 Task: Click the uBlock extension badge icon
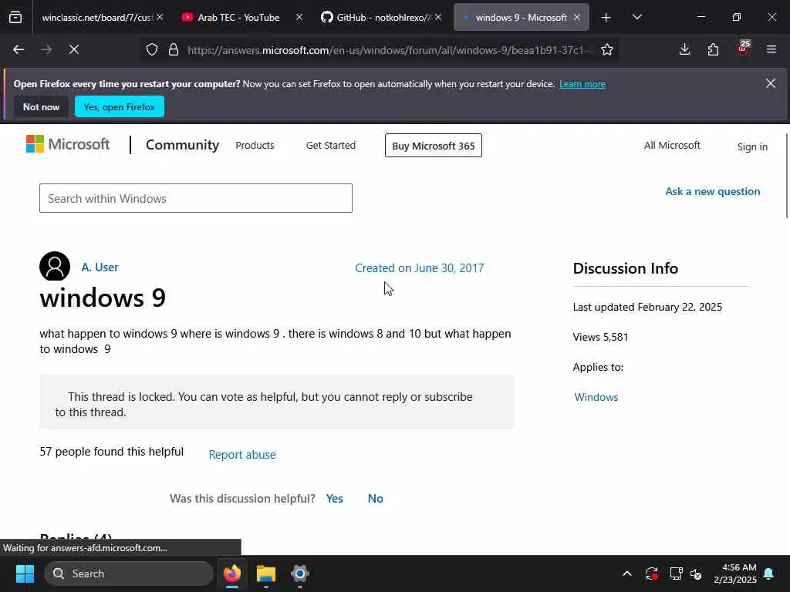[x=743, y=49]
